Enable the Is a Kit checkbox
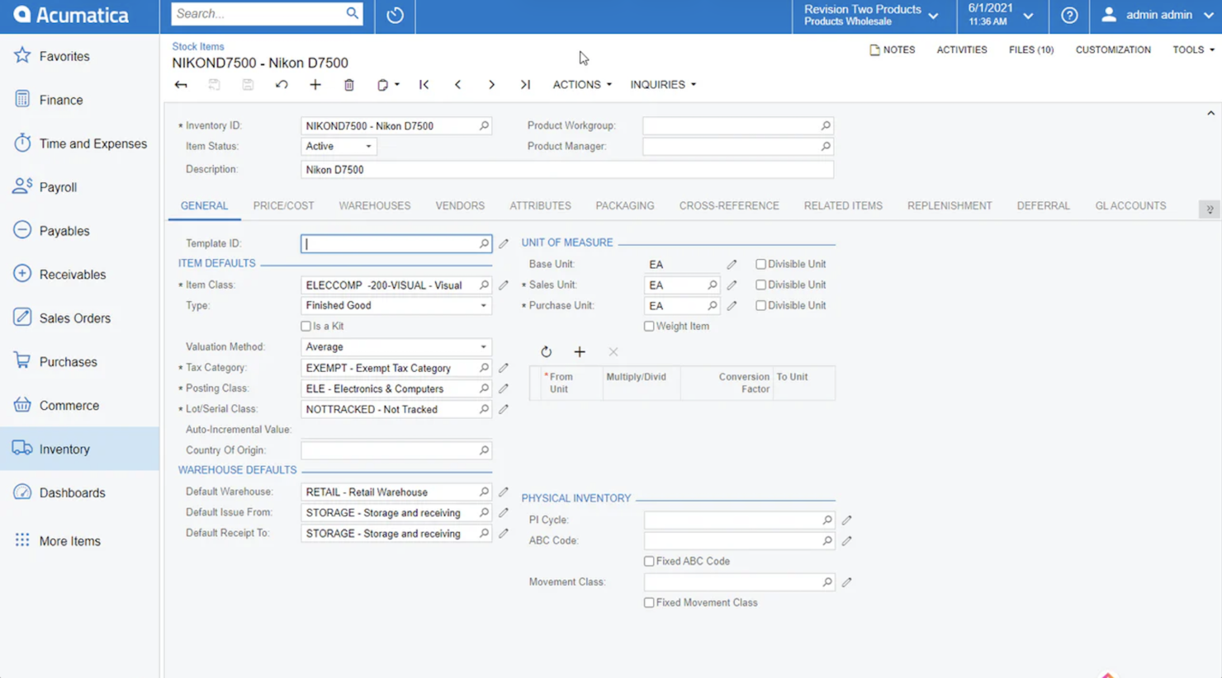The image size is (1222, 678). 305,326
